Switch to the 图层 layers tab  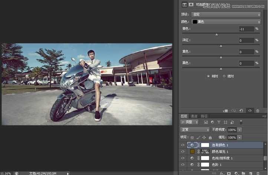click(x=184, y=116)
